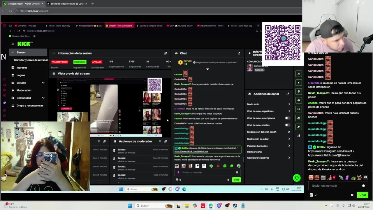
Task: Expand the Estudio sidebar submenu
Action: pyautogui.click(x=43, y=83)
